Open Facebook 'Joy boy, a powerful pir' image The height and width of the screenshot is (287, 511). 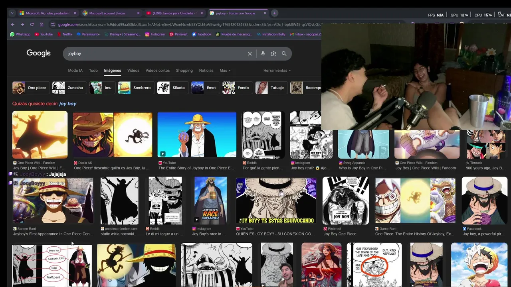pos(485,201)
